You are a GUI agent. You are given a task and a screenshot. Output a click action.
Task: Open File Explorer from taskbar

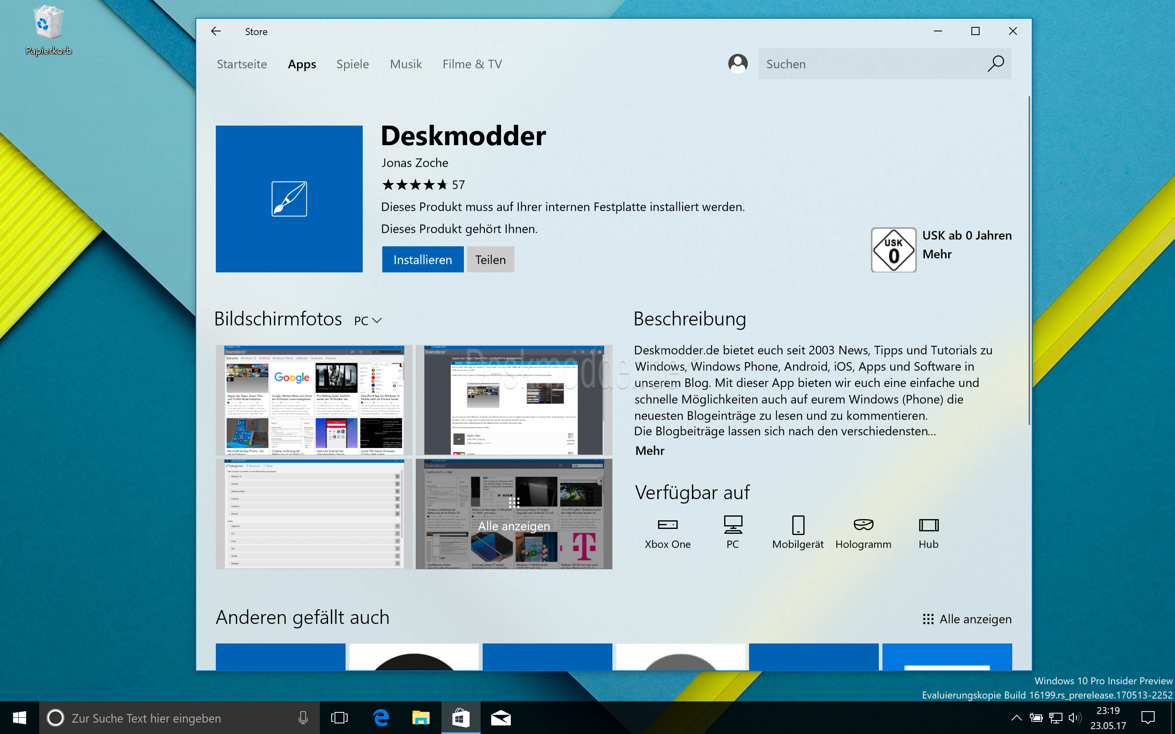click(421, 718)
